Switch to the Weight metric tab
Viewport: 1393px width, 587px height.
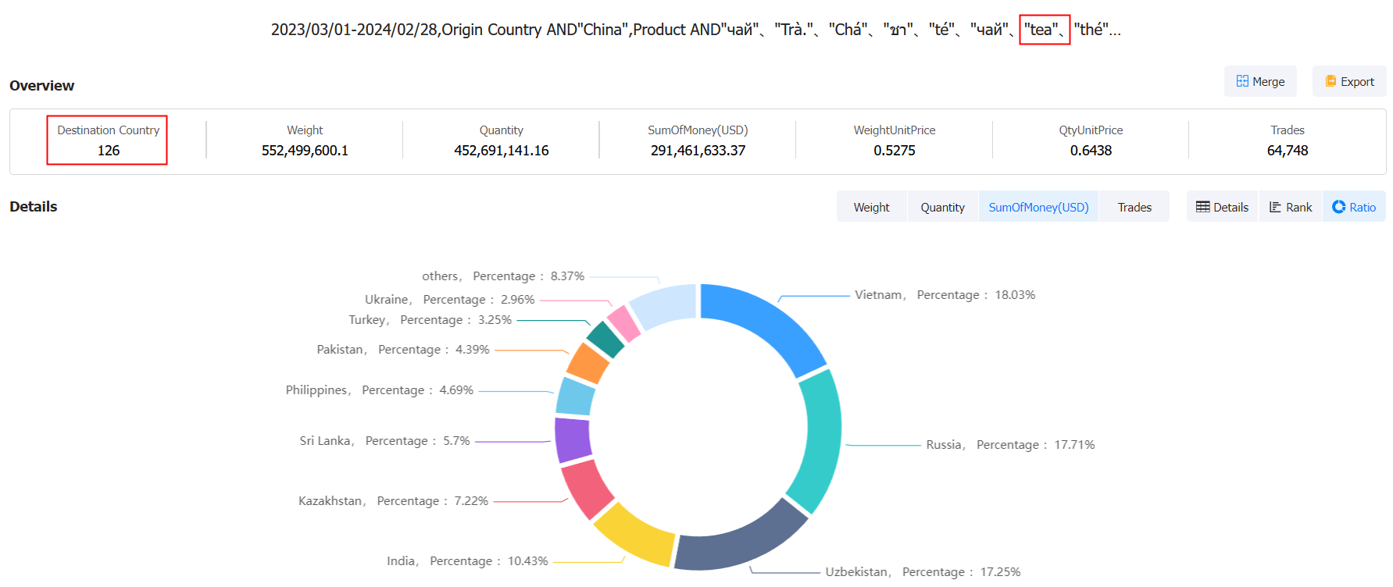[871, 207]
